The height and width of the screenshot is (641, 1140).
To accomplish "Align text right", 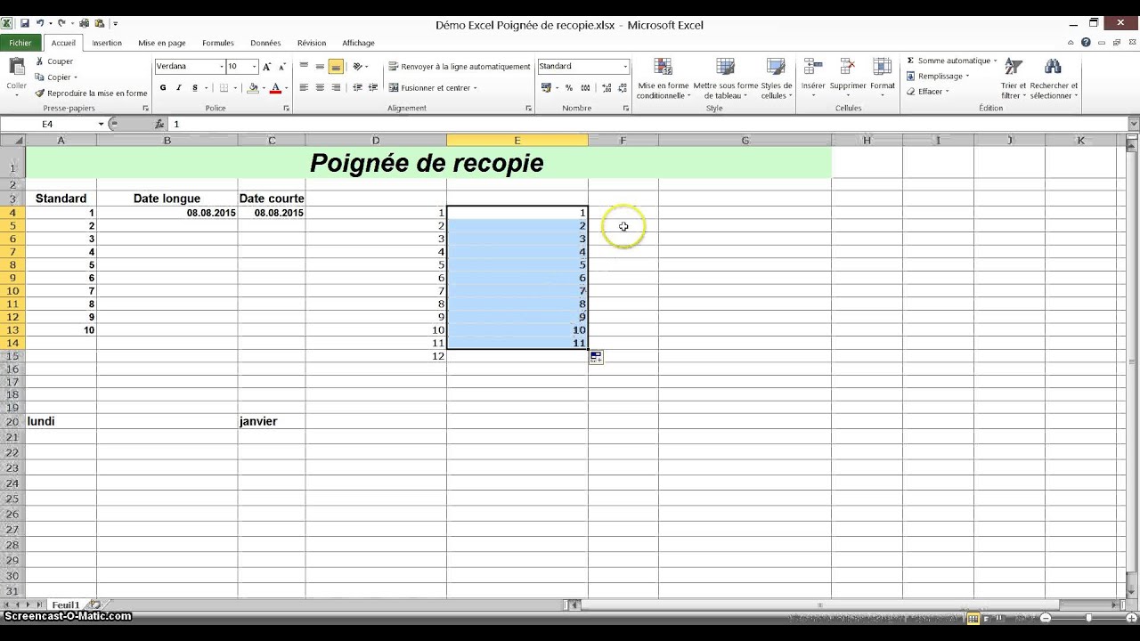I will pos(336,87).
